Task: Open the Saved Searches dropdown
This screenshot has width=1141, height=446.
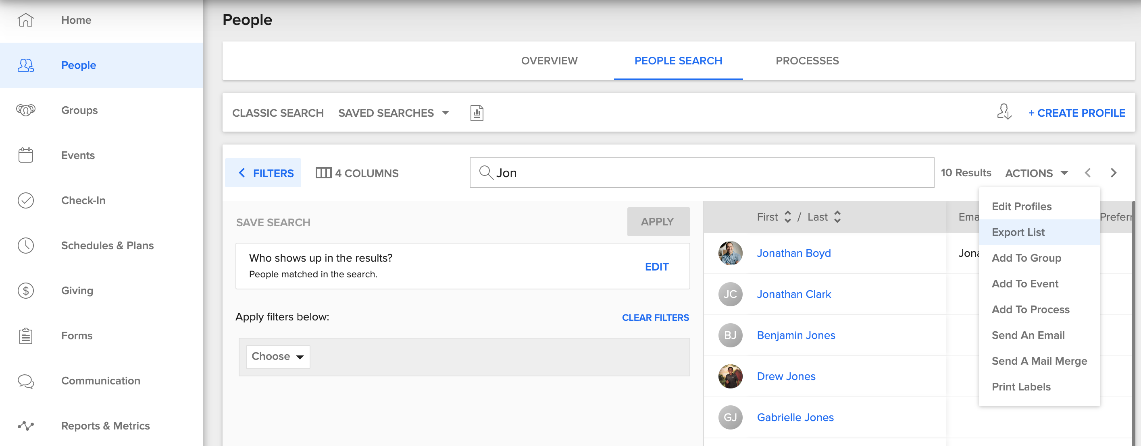Action: tap(394, 113)
